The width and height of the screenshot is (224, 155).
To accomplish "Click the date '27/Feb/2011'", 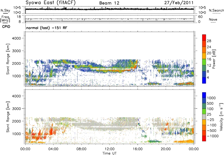I will (179, 3).
